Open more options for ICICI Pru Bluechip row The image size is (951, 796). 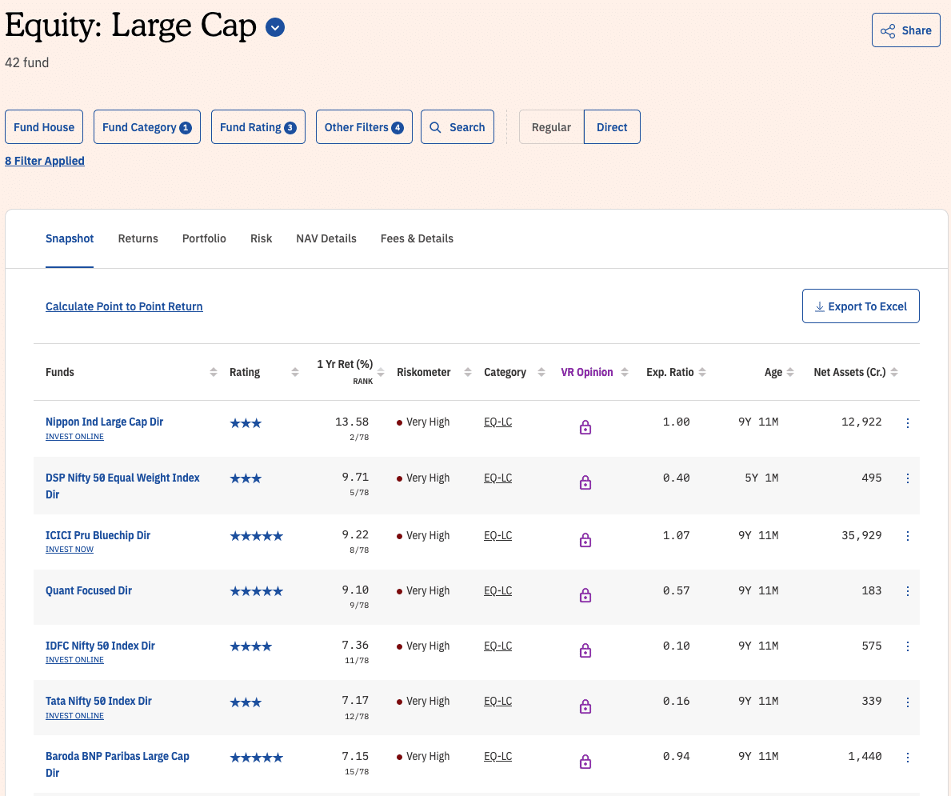tap(907, 536)
